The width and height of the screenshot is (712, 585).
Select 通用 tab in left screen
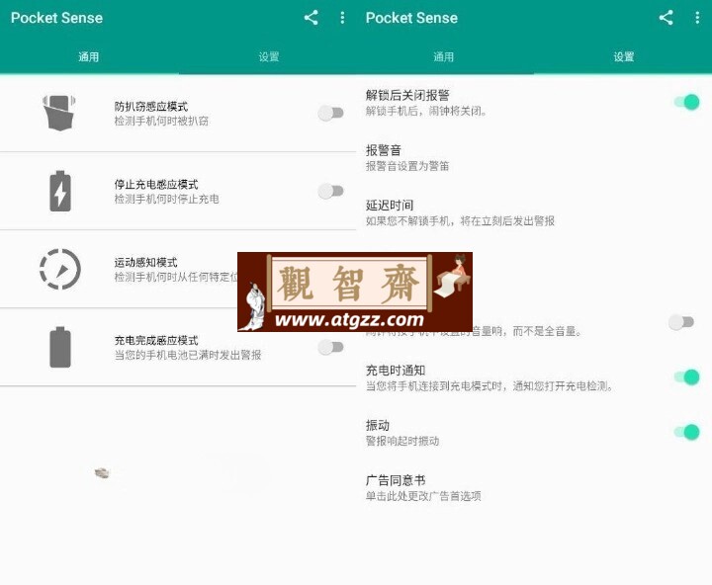tap(89, 56)
